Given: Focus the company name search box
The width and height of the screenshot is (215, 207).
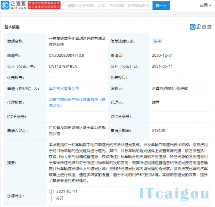Looking at the screenshot, I should coord(108,5).
